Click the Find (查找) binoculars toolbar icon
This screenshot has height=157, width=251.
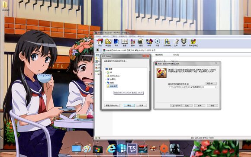click(x=141, y=42)
